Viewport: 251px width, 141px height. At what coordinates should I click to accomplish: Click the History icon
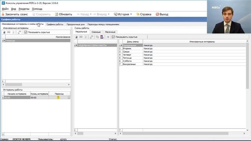pyautogui.click(x=115, y=14)
